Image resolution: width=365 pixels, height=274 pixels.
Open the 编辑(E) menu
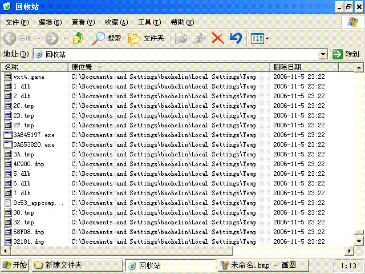[50, 22]
